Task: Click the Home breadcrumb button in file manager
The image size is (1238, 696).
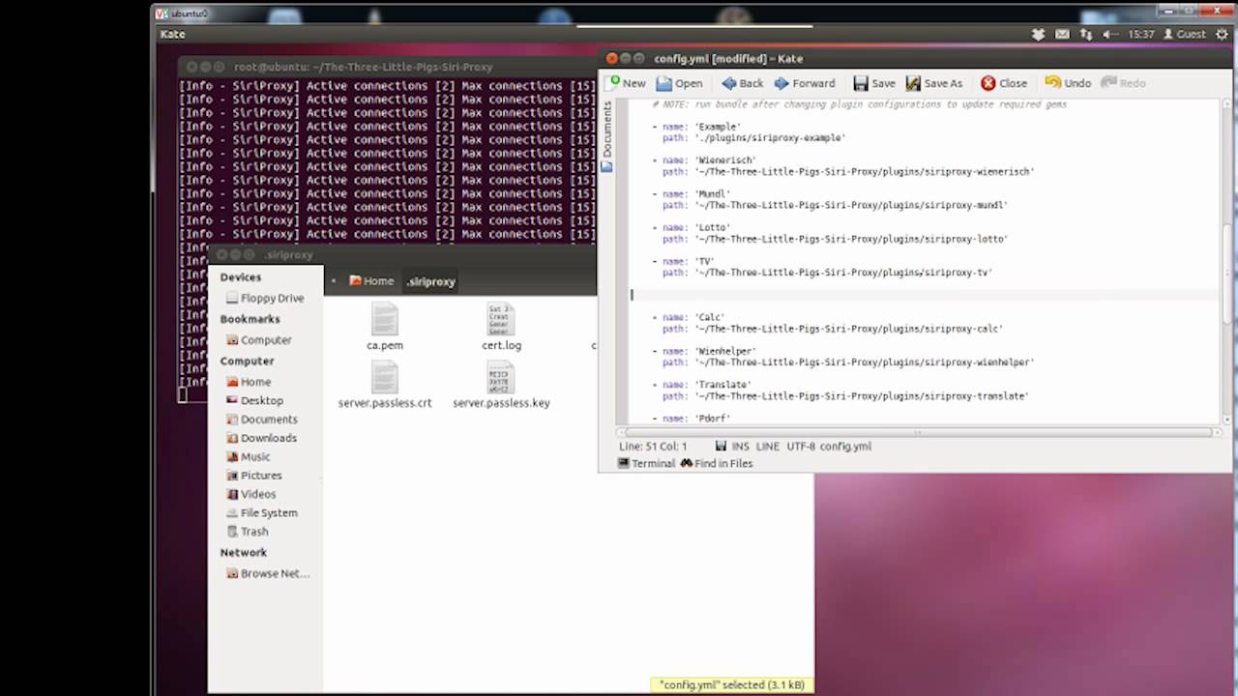Action: coord(371,281)
